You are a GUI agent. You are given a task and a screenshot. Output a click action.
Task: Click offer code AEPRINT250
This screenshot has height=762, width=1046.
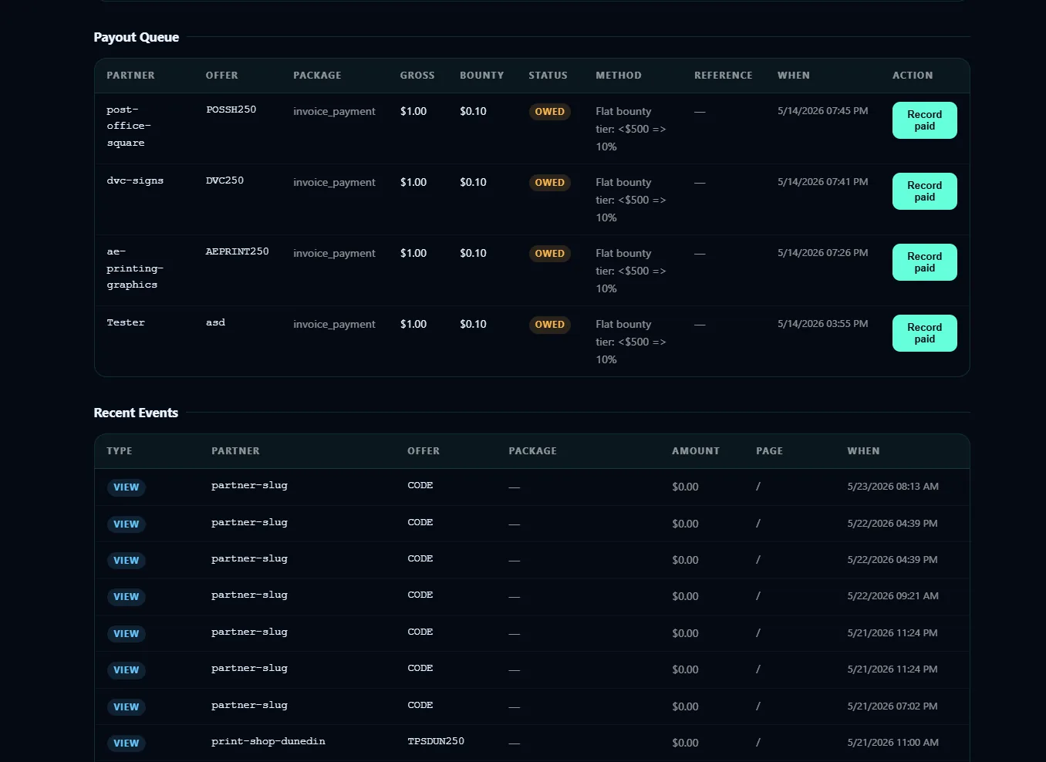tap(237, 251)
